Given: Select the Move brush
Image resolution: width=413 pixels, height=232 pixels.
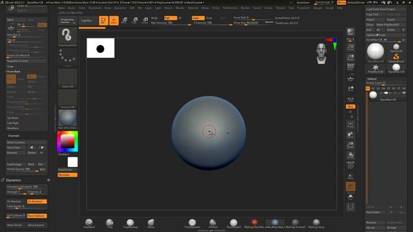Looking at the screenshot, I should tap(150, 223).
